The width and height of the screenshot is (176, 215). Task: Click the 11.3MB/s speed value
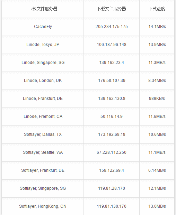tap(157, 63)
